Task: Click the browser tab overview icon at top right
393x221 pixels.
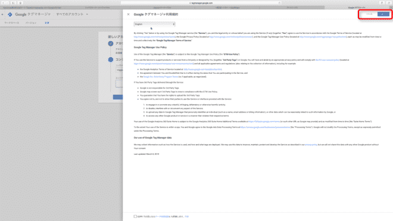Action: pos(389,3)
